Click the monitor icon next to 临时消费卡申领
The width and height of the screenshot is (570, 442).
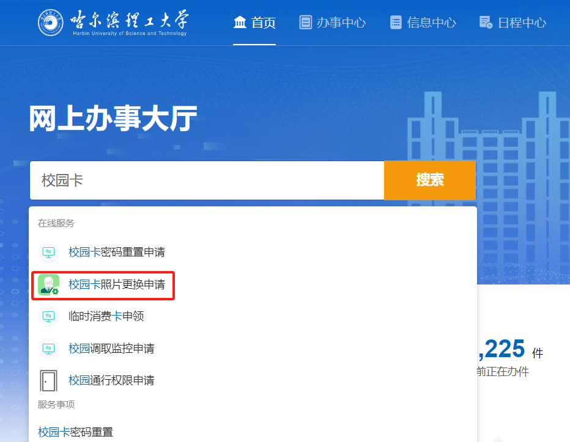(x=48, y=316)
